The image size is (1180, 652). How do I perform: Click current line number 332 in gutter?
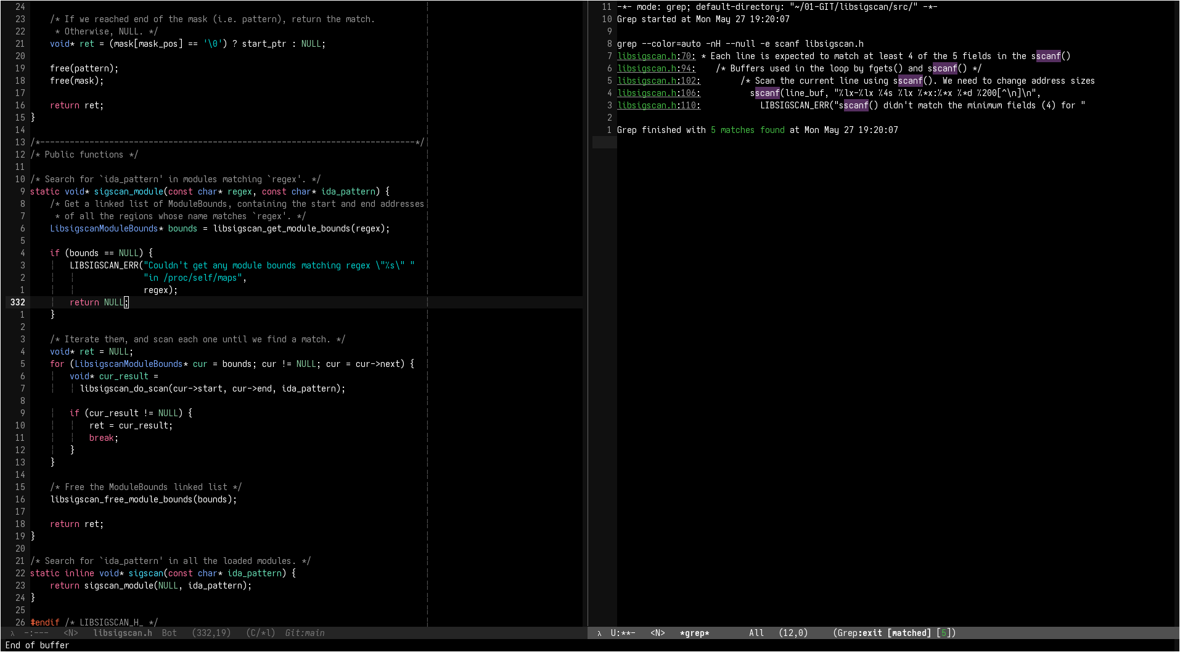[x=18, y=302]
